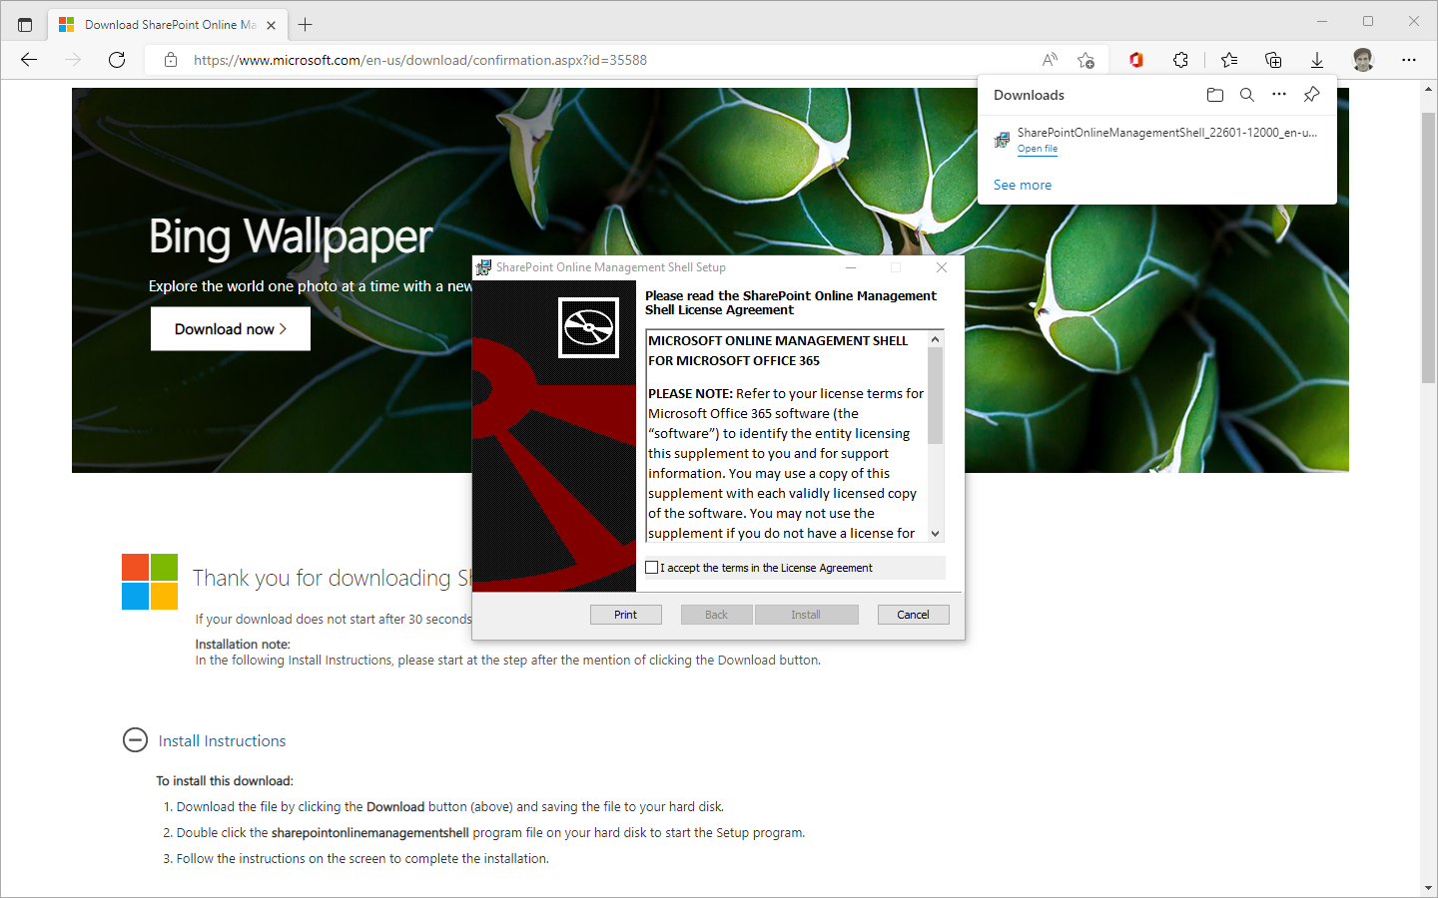Open file link in Downloads

(x=1038, y=149)
